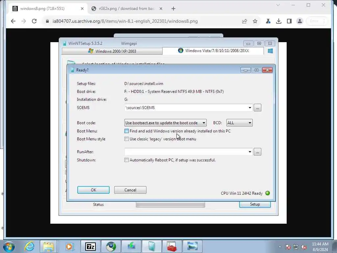Toggle the browser side panel icon
The image size is (337, 253).
point(289,21)
